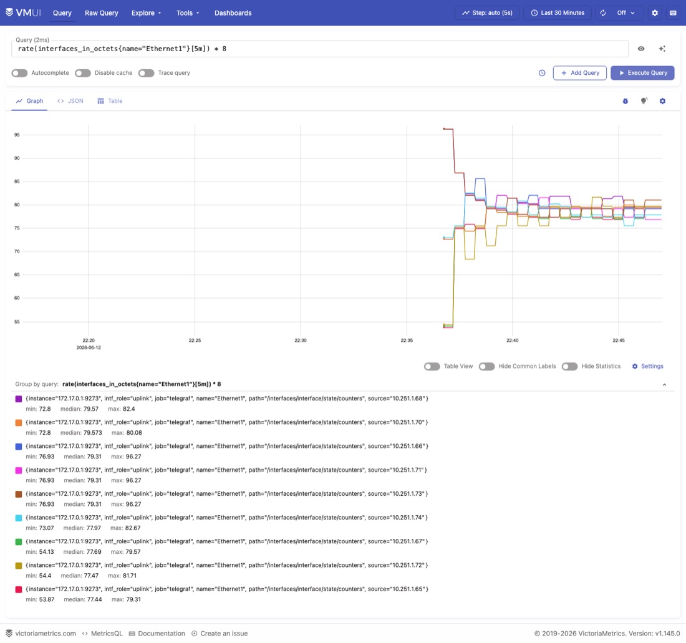Viewport: 686px width, 643px height.
Task: Click cyan swatch for source 10.251.1.74
Action: [18, 518]
